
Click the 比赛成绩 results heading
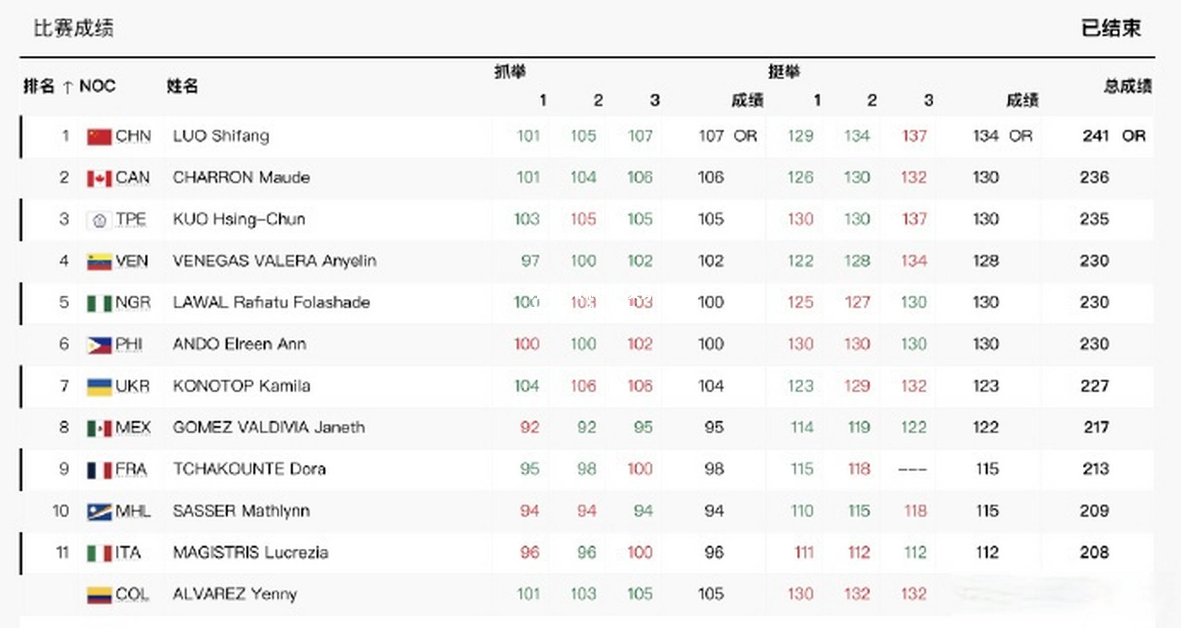73,28
